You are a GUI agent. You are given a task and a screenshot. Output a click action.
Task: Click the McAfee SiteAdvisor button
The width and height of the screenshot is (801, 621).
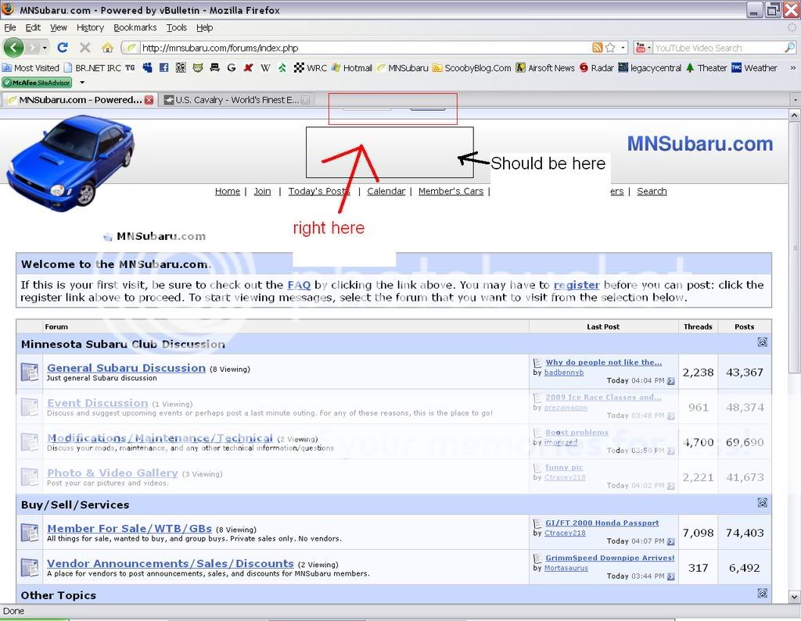(x=37, y=83)
